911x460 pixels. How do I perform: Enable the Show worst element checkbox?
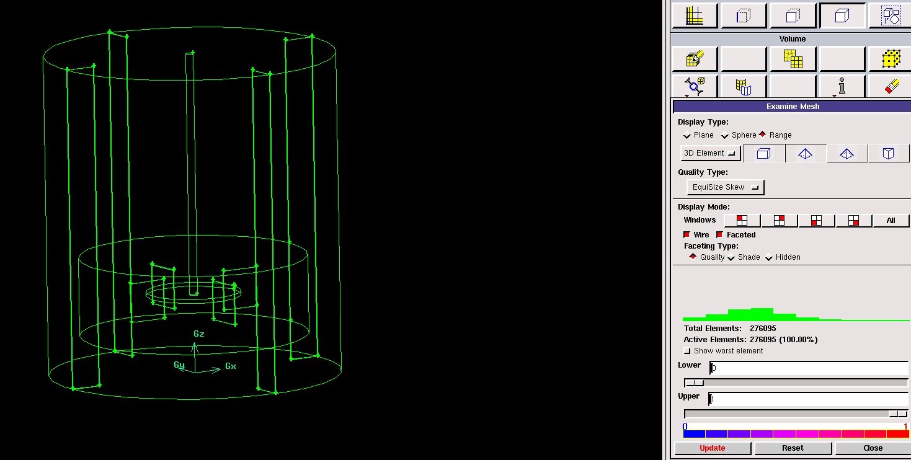click(x=687, y=351)
